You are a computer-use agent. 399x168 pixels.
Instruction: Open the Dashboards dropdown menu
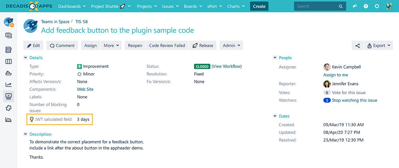pyautogui.click(x=71, y=6)
